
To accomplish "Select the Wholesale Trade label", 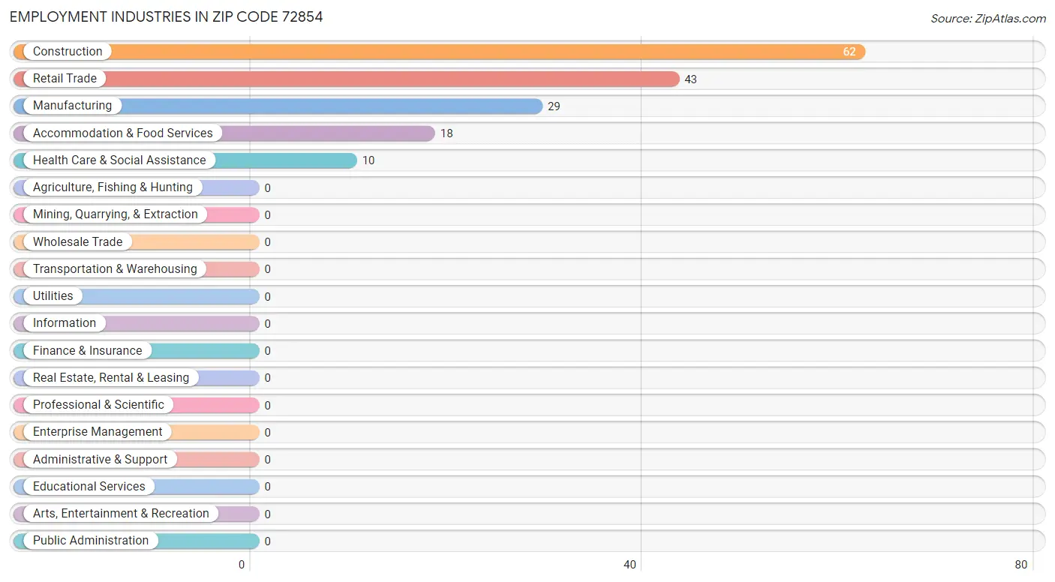I will click(x=77, y=242).
